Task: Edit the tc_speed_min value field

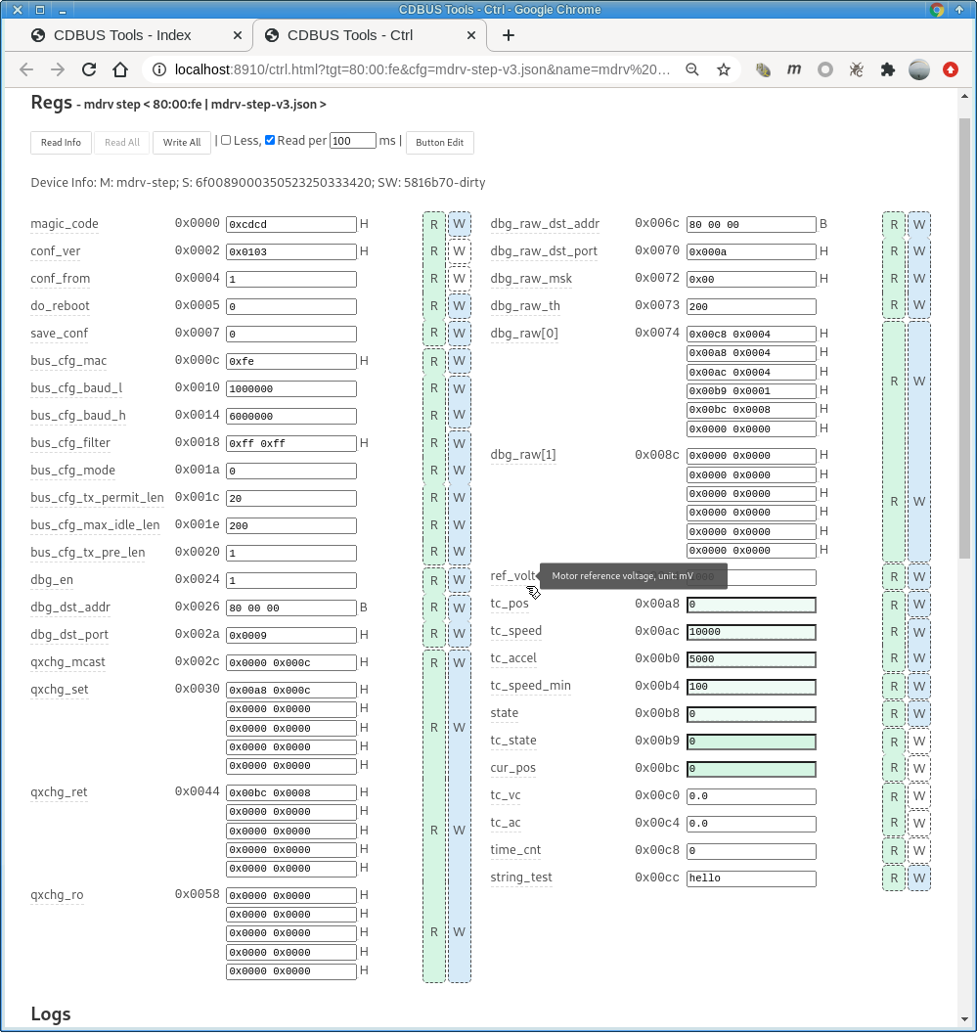Action: [x=751, y=687]
